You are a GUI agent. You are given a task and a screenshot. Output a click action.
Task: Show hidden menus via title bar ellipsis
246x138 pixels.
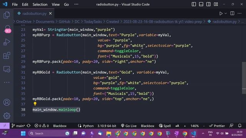pyautogui.click(x=76, y=4)
